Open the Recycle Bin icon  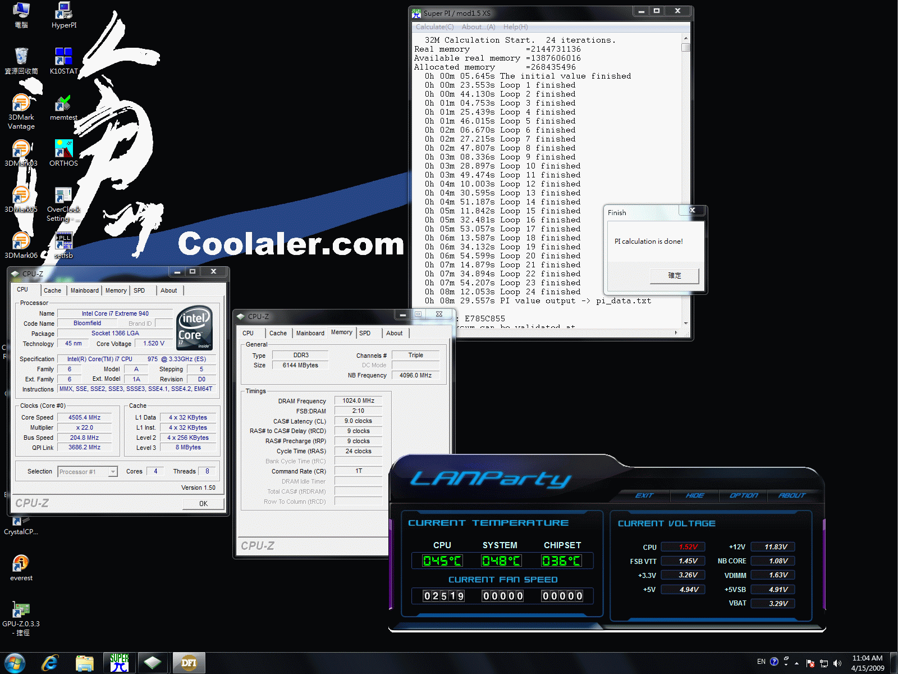[x=21, y=61]
